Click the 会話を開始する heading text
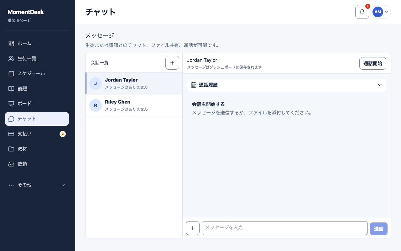Screen dimensions: 401x251 pos(208,104)
